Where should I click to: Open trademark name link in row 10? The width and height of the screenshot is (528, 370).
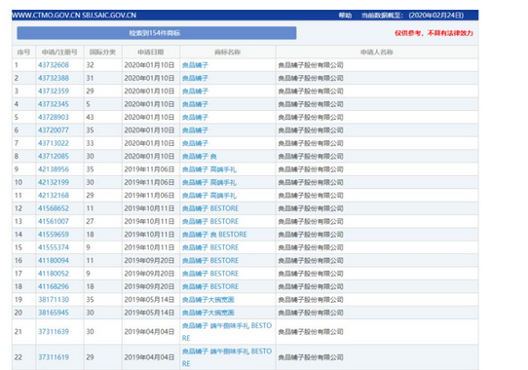[x=209, y=182]
